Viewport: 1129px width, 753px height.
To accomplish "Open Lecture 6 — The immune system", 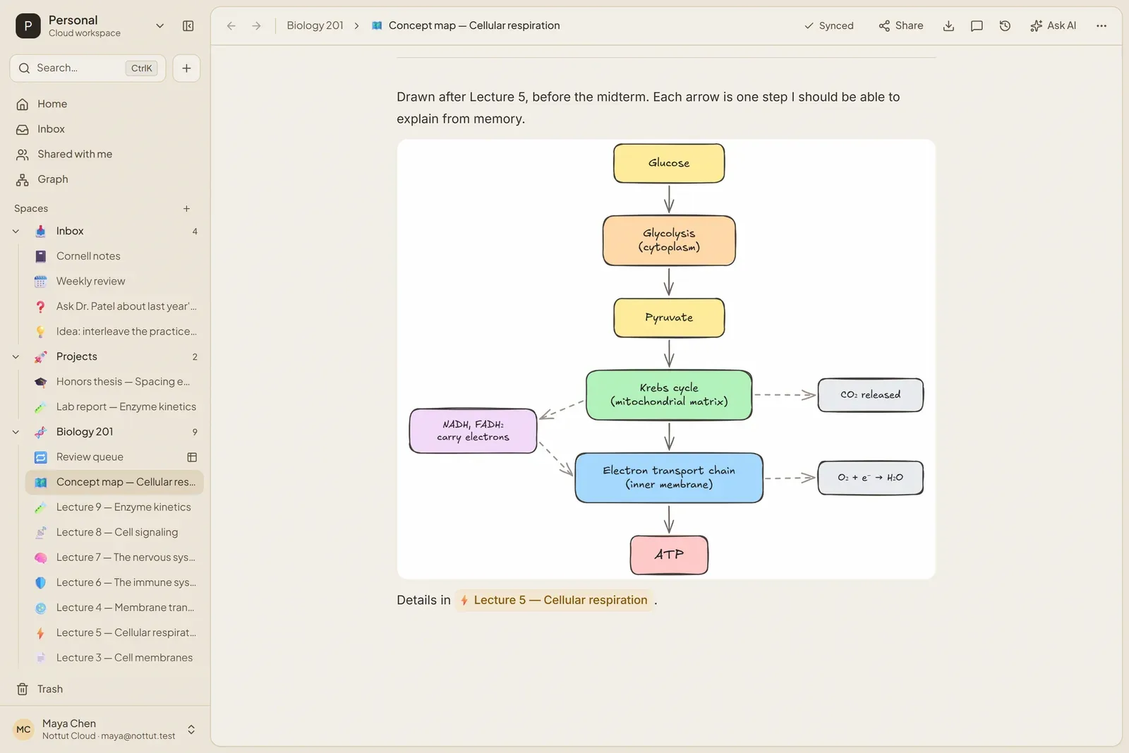I will coord(114,583).
